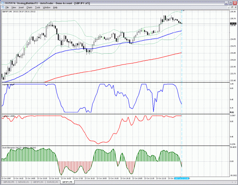Click the highlighted crosshair time label on time axis
Image resolution: width=238 pixels, height=185 pixels.
182,178
